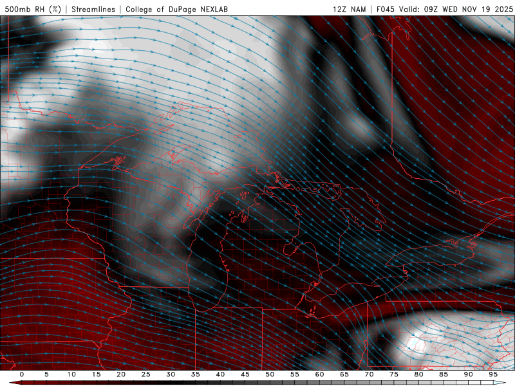This screenshot has width=515, height=386.
Task: Select the "Streamlines" label in the header
Action: pos(93,9)
